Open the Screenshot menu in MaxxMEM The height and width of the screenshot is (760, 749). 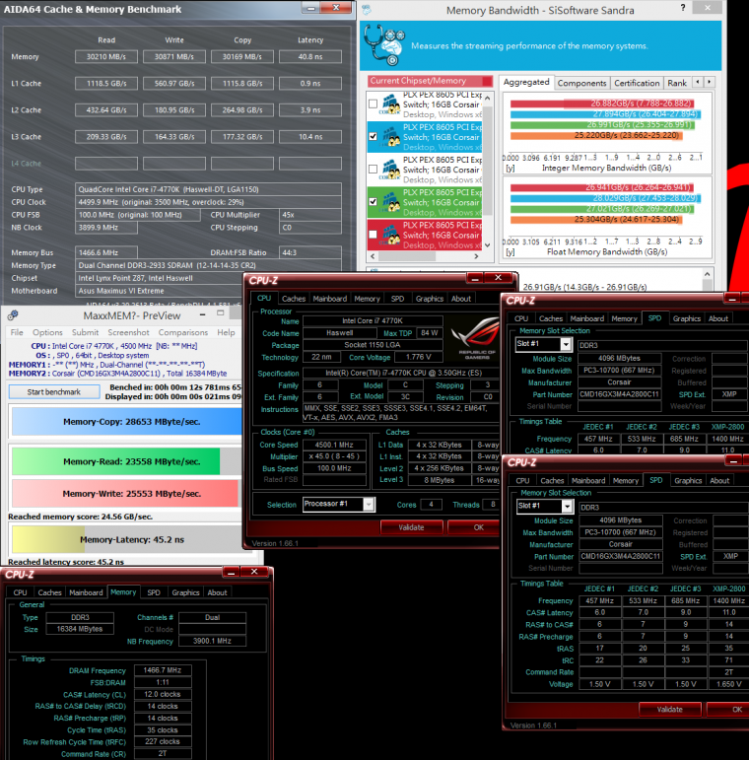128,332
